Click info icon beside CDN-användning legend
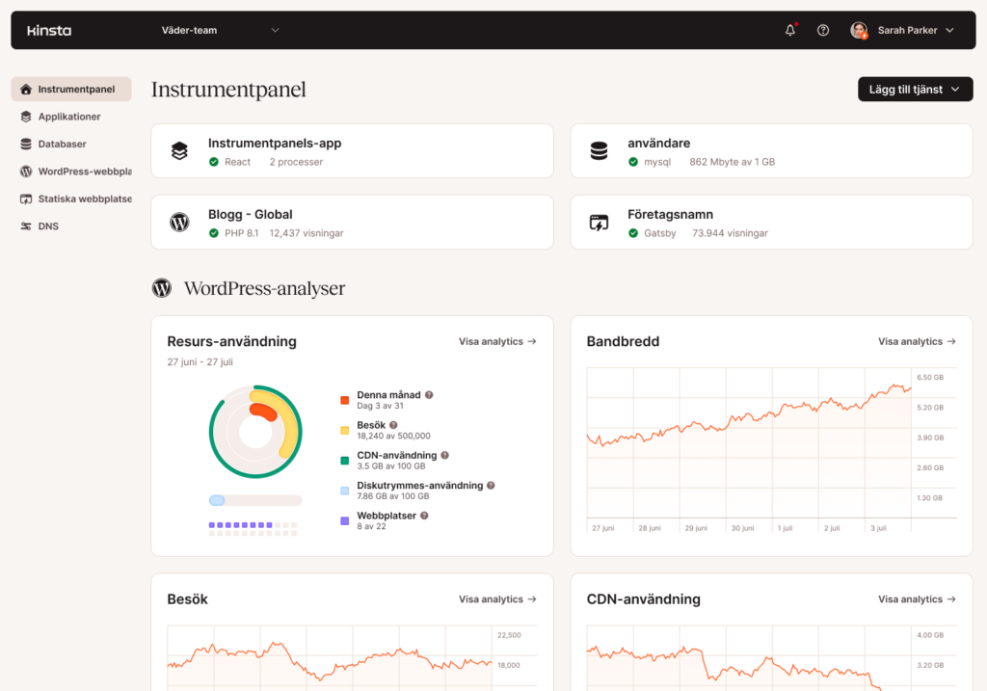This screenshot has width=987, height=691. 445,455
